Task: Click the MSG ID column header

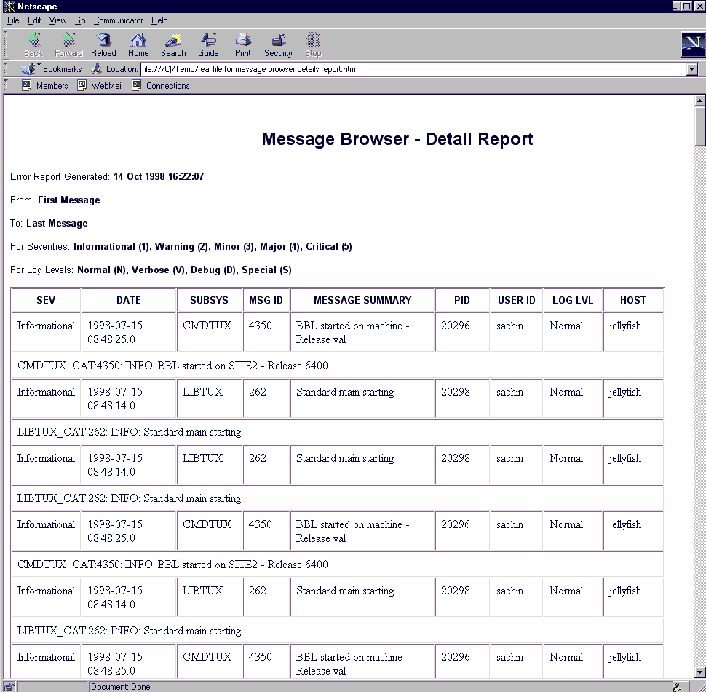Action: pos(266,301)
